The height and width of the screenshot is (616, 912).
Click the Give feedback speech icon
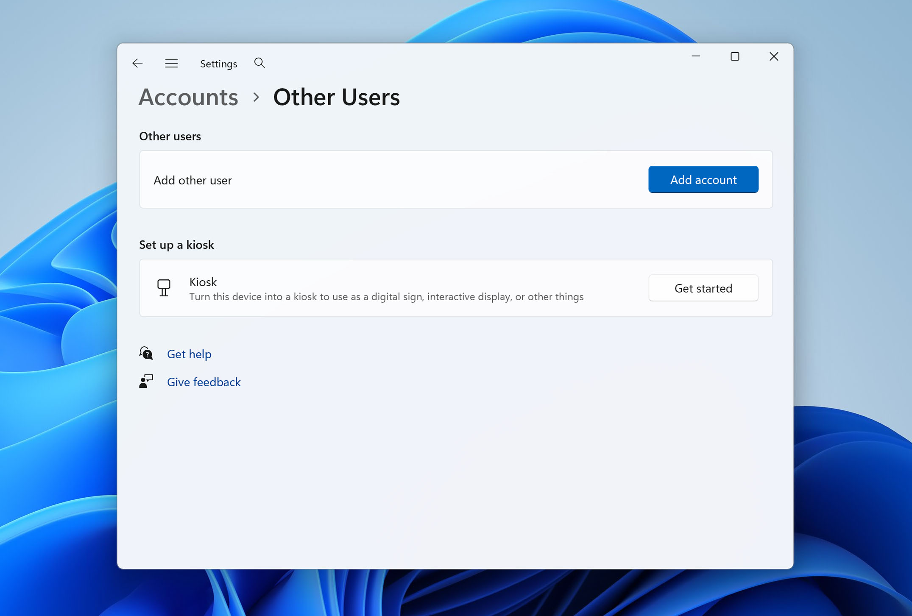146,381
